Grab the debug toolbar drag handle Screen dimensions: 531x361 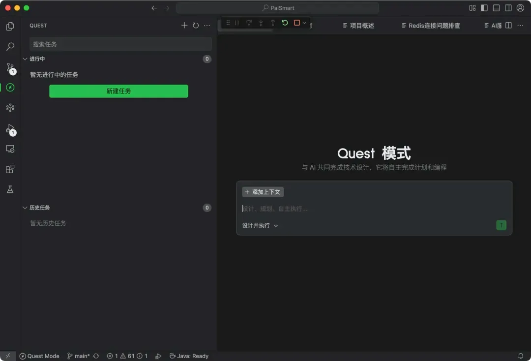[228, 23]
